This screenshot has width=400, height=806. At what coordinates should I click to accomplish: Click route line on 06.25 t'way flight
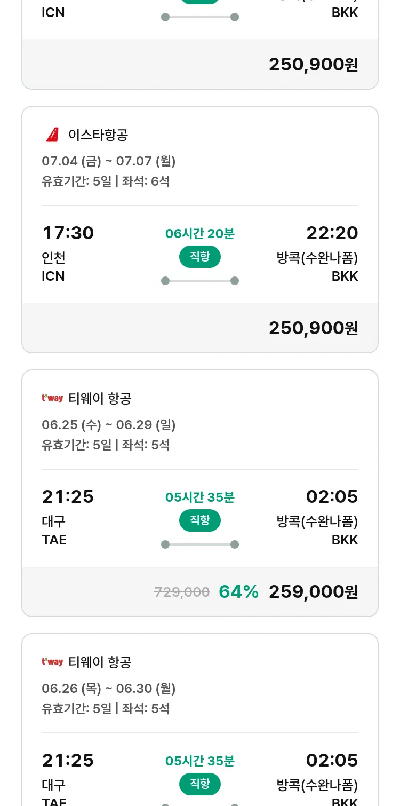pyautogui.click(x=200, y=544)
